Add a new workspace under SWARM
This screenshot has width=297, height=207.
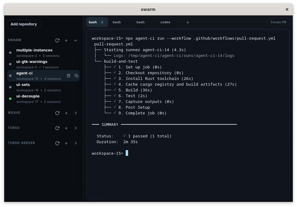66,40
